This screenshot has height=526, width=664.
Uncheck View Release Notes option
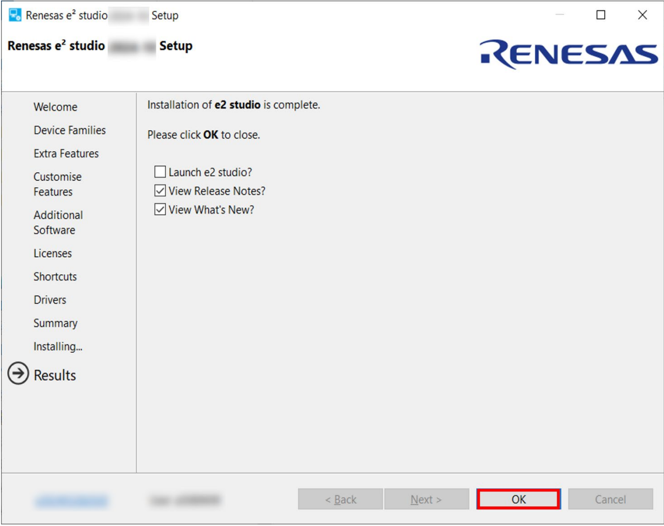click(160, 191)
